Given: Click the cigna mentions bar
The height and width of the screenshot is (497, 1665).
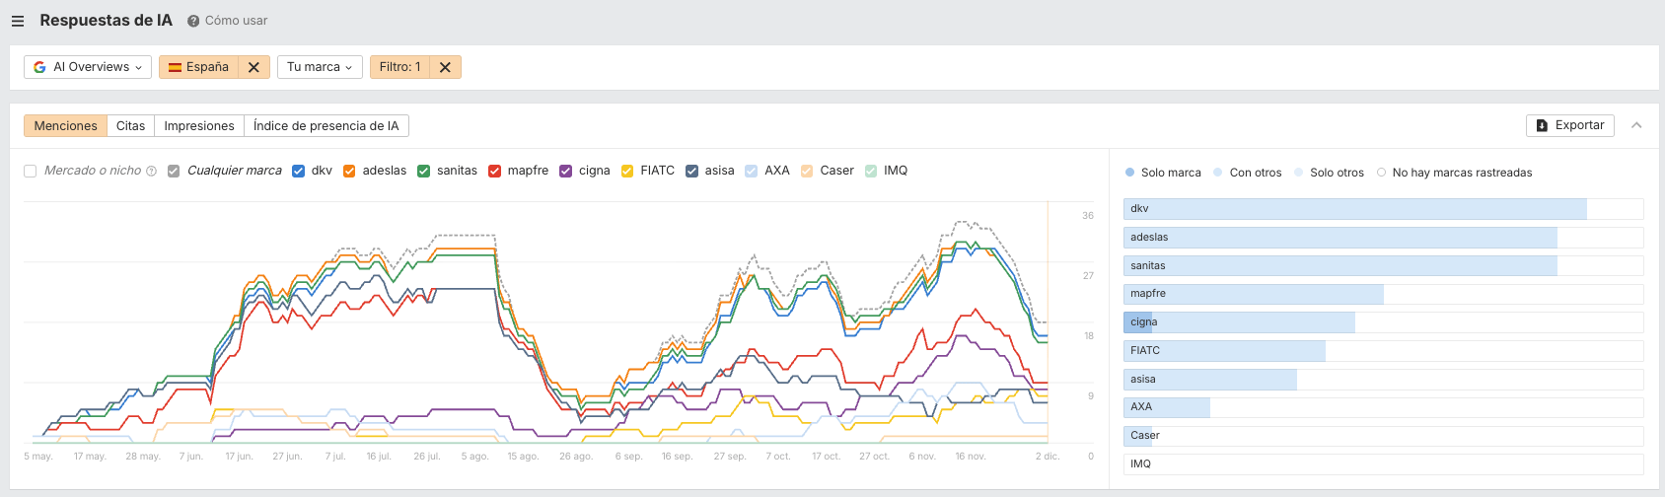Looking at the screenshot, I should [x=1239, y=322].
